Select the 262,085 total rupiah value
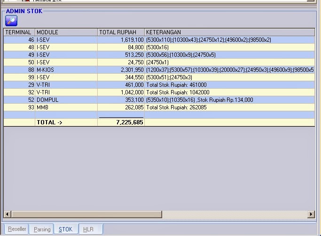321x236 pixels. [x=121, y=107]
